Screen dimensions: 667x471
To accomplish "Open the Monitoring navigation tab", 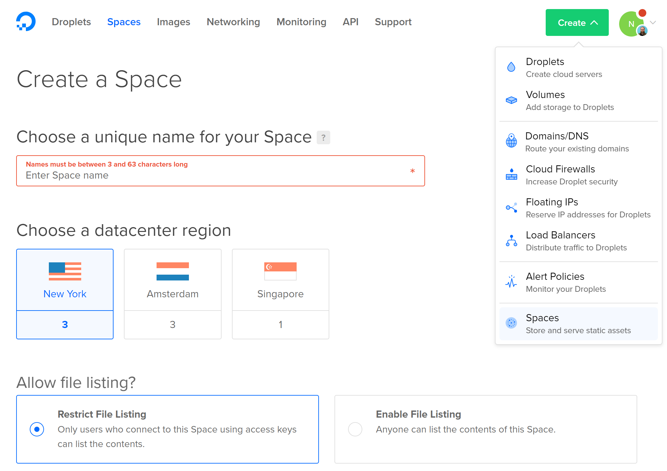I will [301, 22].
